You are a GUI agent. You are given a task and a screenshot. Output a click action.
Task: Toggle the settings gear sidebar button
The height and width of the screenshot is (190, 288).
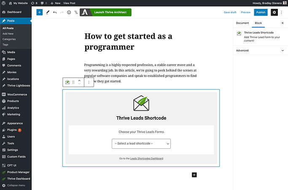point(274,12)
